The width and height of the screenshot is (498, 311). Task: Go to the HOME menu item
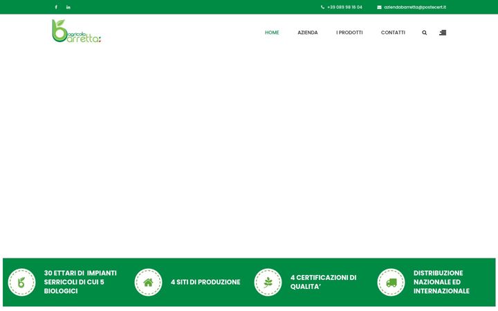[x=272, y=32]
